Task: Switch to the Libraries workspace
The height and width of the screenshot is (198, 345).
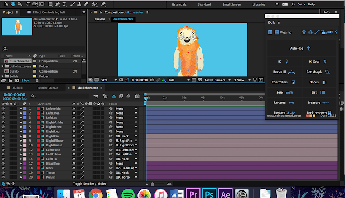Action: 259,4
